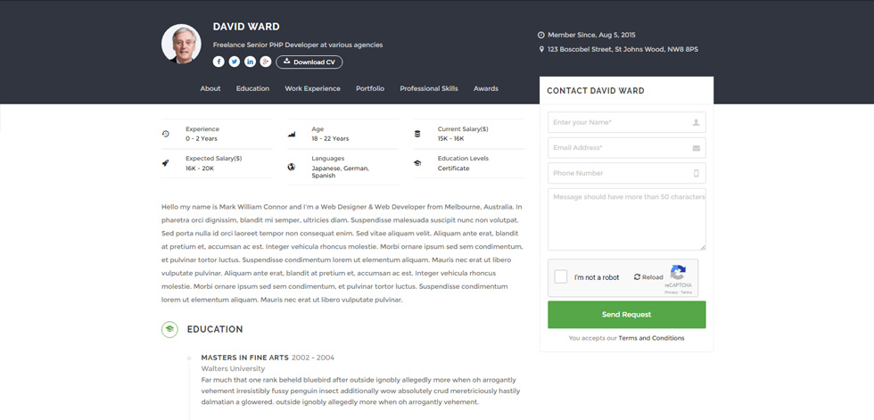This screenshot has height=420, width=874.
Task: Focus the Enter your Name field
Action: (x=626, y=122)
